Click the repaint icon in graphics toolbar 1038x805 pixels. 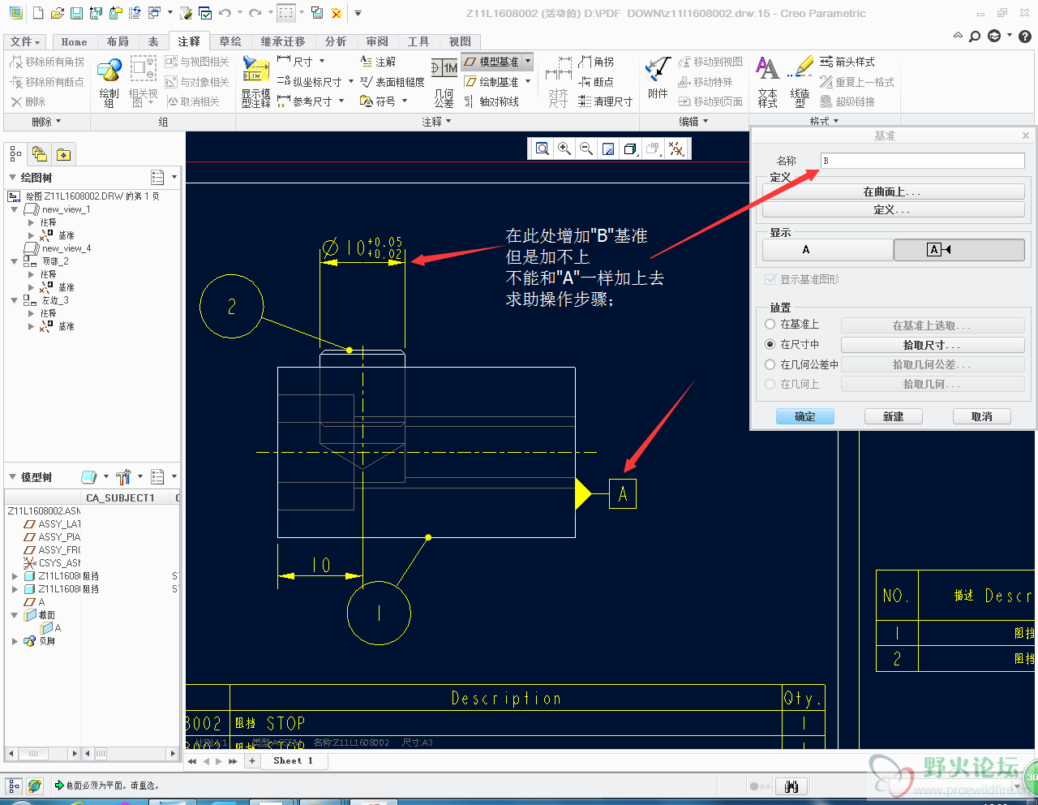608,149
